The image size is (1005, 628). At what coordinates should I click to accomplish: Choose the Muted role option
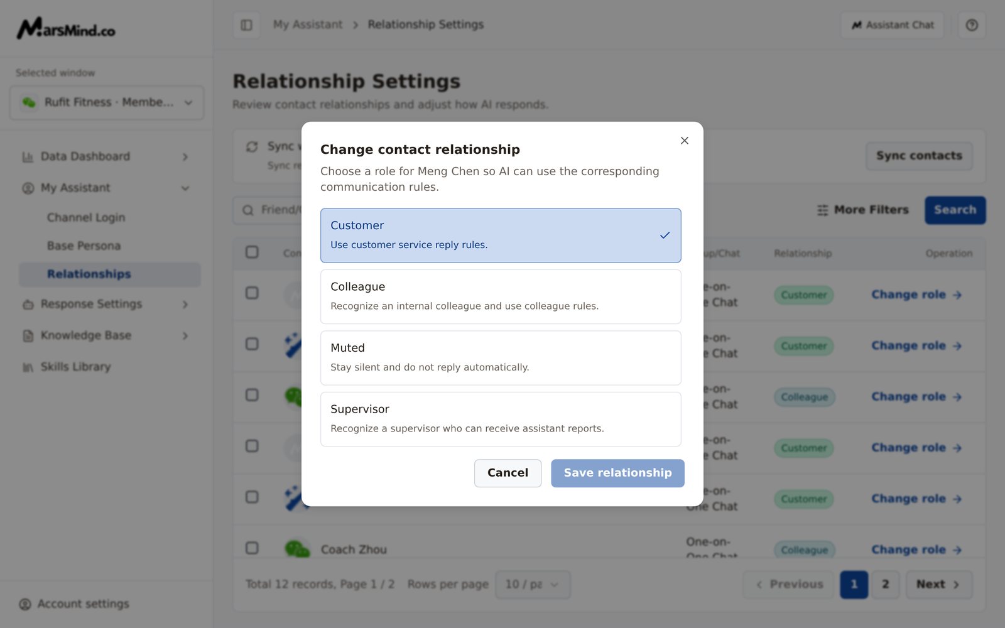tap(501, 358)
